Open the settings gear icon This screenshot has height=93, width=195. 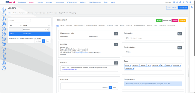(180, 2)
